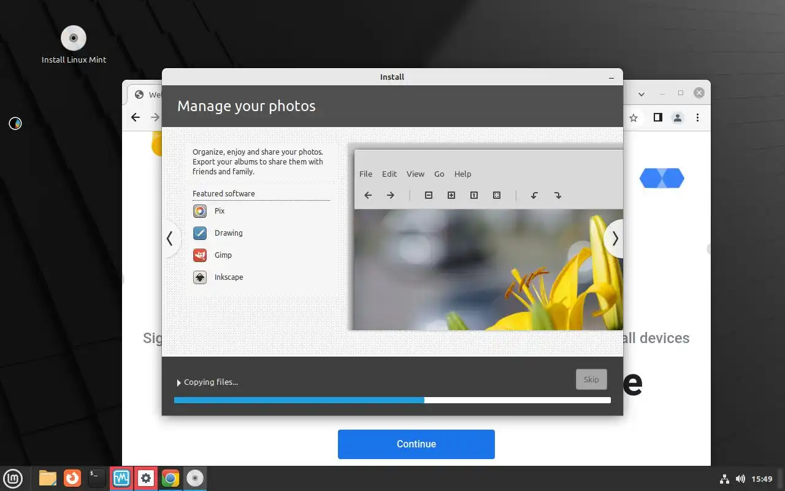Open the Edit menu in the Pix preview

pos(389,174)
